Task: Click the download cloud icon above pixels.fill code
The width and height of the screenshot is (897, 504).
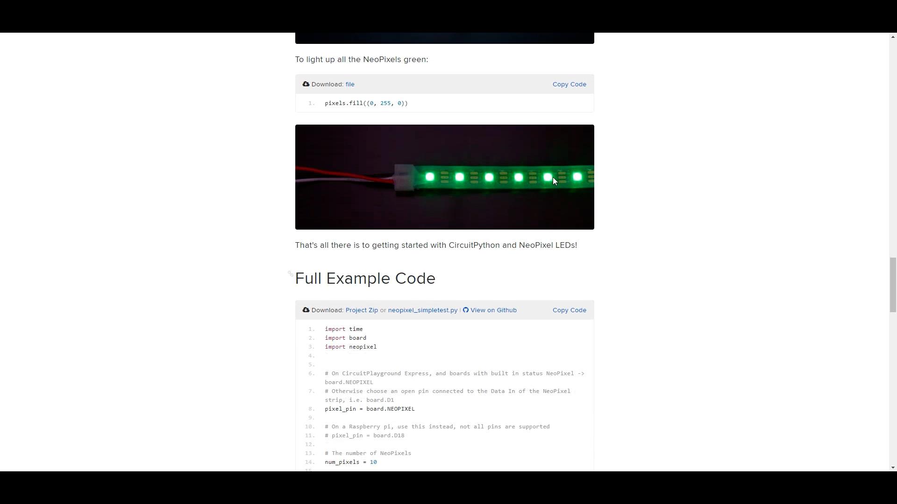Action: pos(306,84)
